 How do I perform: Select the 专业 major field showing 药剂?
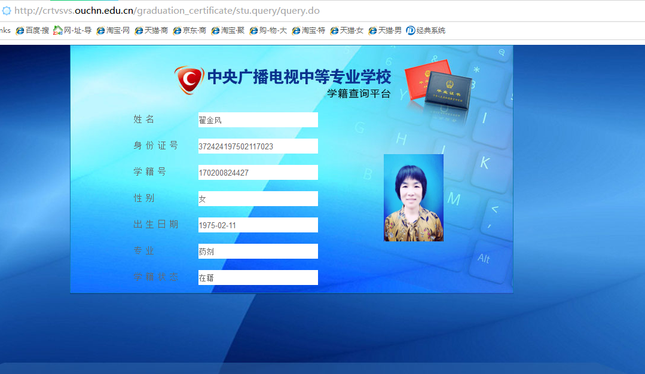[257, 251]
